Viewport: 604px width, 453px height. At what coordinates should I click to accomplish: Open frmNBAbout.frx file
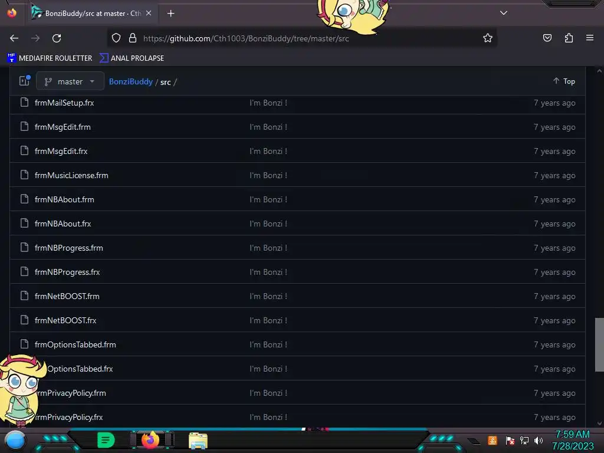coord(63,224)
